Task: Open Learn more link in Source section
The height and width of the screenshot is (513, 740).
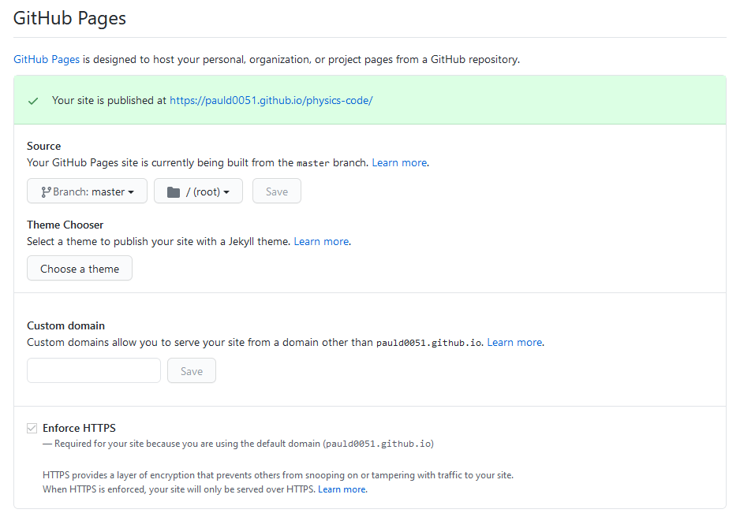Action: 399,162
